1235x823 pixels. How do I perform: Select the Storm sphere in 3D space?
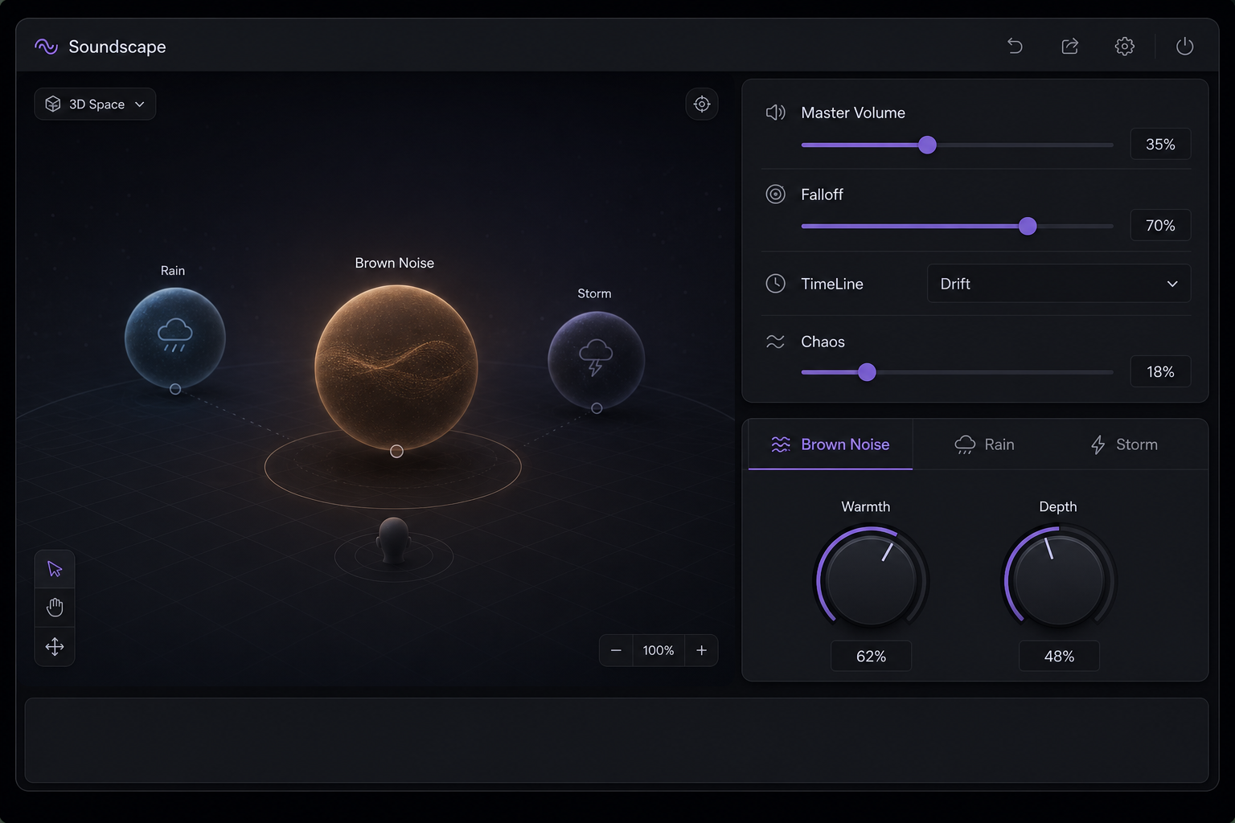(596, 359)
